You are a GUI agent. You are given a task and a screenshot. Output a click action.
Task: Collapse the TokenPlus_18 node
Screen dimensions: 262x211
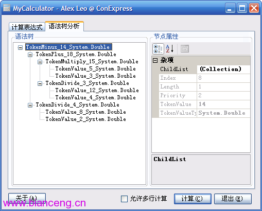pyautogui.click(x=30, y=55)
